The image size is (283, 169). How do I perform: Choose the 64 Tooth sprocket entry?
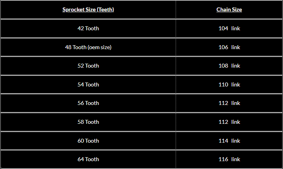(x=88, y=159)
